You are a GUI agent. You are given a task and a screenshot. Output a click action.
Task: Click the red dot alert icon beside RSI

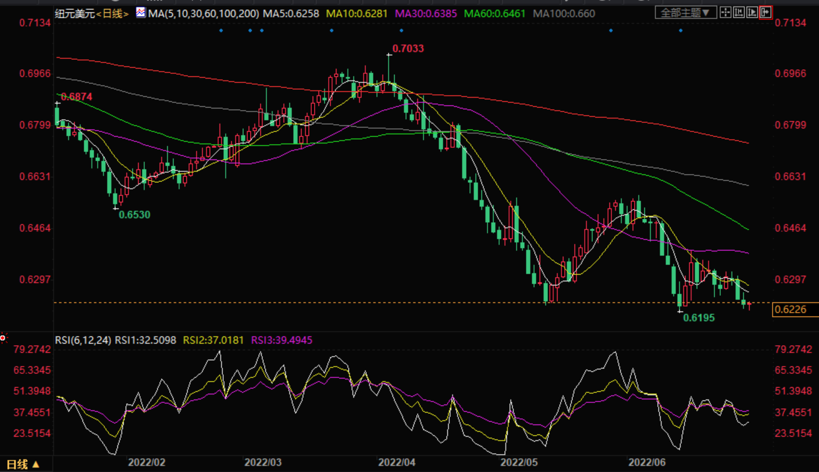click(x=3, y=338)
